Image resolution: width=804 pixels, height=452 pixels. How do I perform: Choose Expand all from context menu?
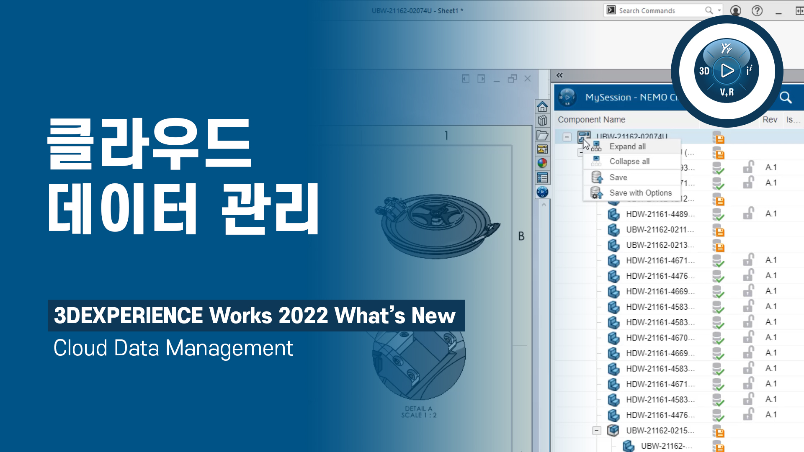click(x=631, y=146)
